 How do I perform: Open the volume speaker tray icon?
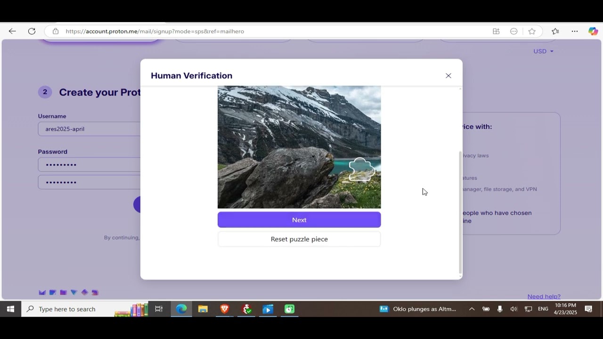[x=514, y=309]
